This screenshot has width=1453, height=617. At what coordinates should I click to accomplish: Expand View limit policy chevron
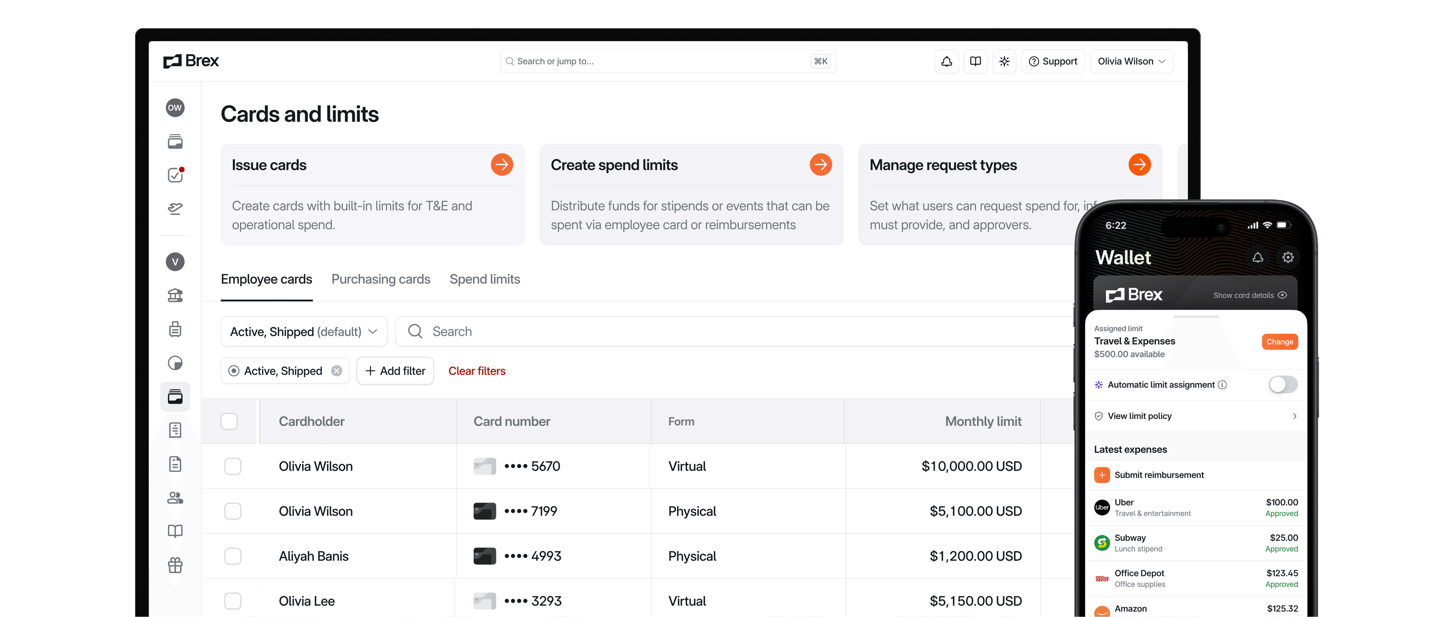(1294, 416)
